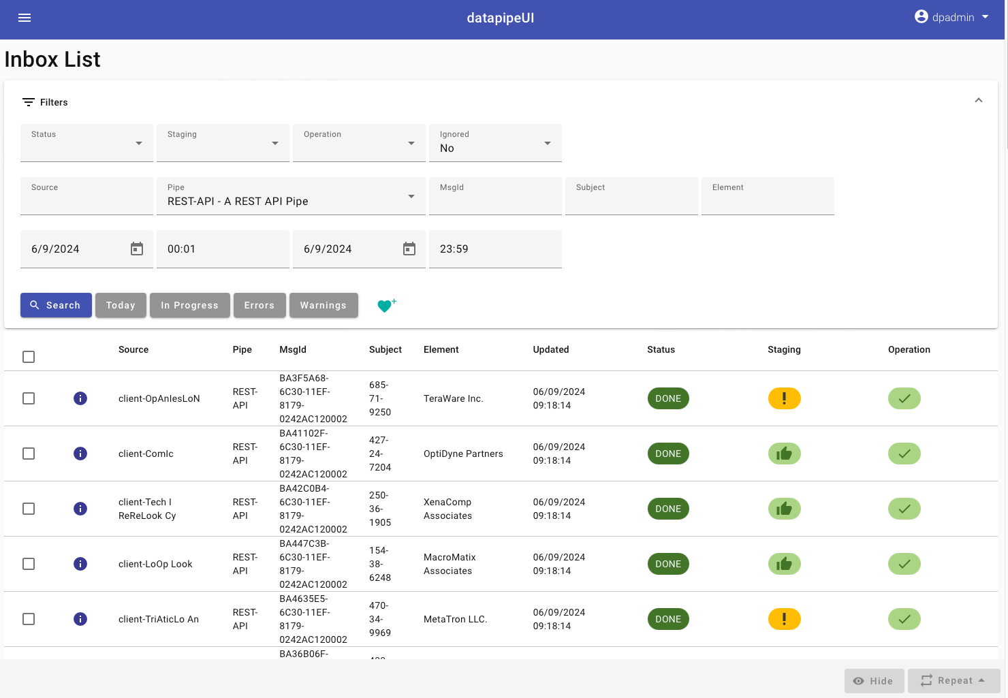Click the blue Search button

[x=56, y=305]
